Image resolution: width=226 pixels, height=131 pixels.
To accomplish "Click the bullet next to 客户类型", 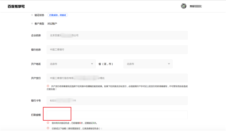I will coord(32,24).
